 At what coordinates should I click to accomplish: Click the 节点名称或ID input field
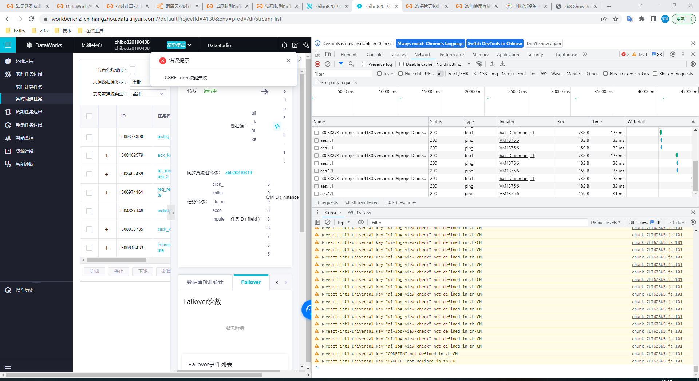pos(133,70)
